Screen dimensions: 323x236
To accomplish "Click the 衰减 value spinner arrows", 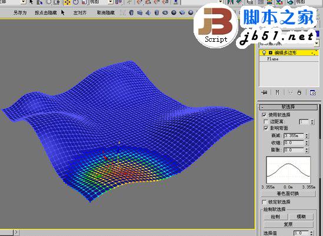I will pos(307,136).
